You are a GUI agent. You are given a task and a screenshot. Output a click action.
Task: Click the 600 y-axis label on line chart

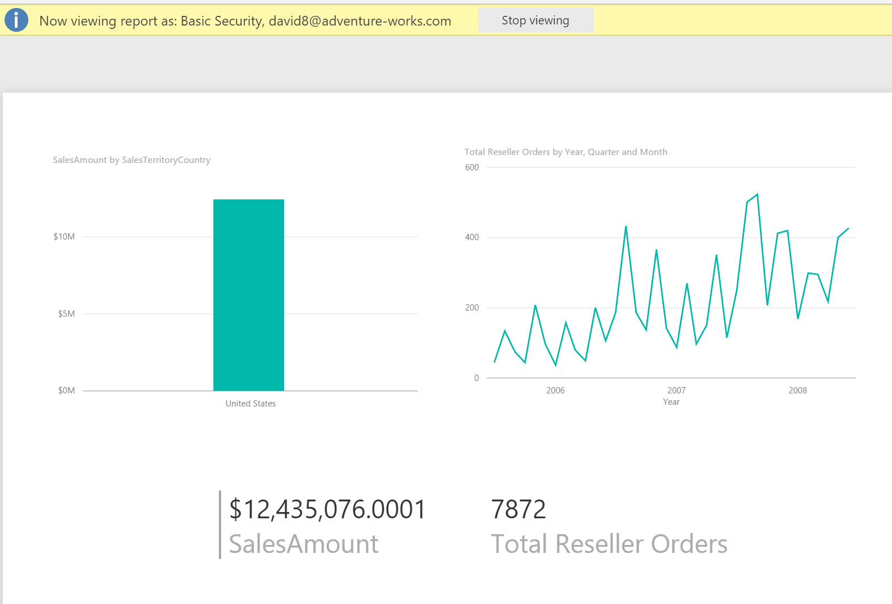pos(472,167)
